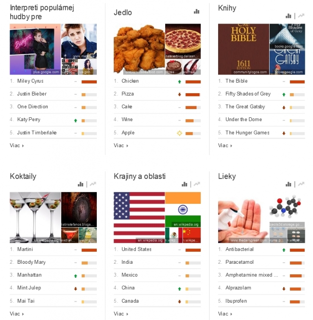Click the popularity bar beside Martini
The image size is (313, 320).
coord(89,250)
